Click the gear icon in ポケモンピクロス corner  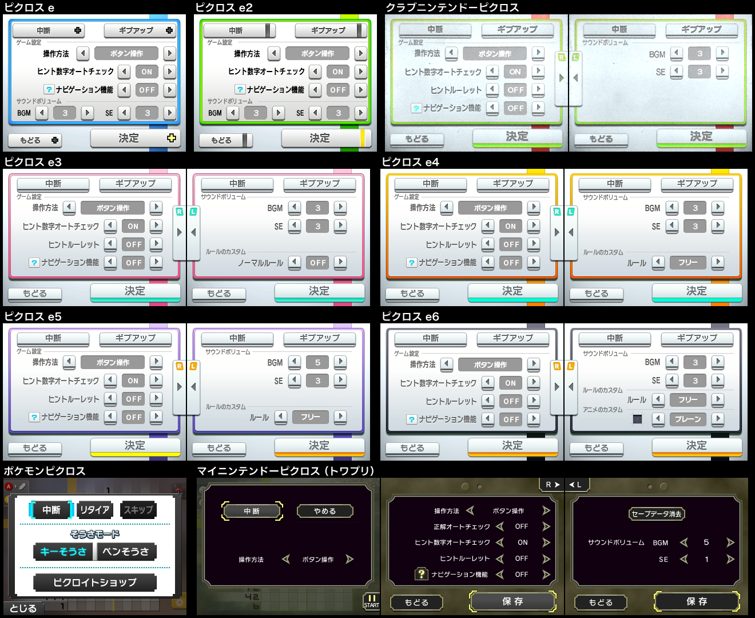[180, 603]
